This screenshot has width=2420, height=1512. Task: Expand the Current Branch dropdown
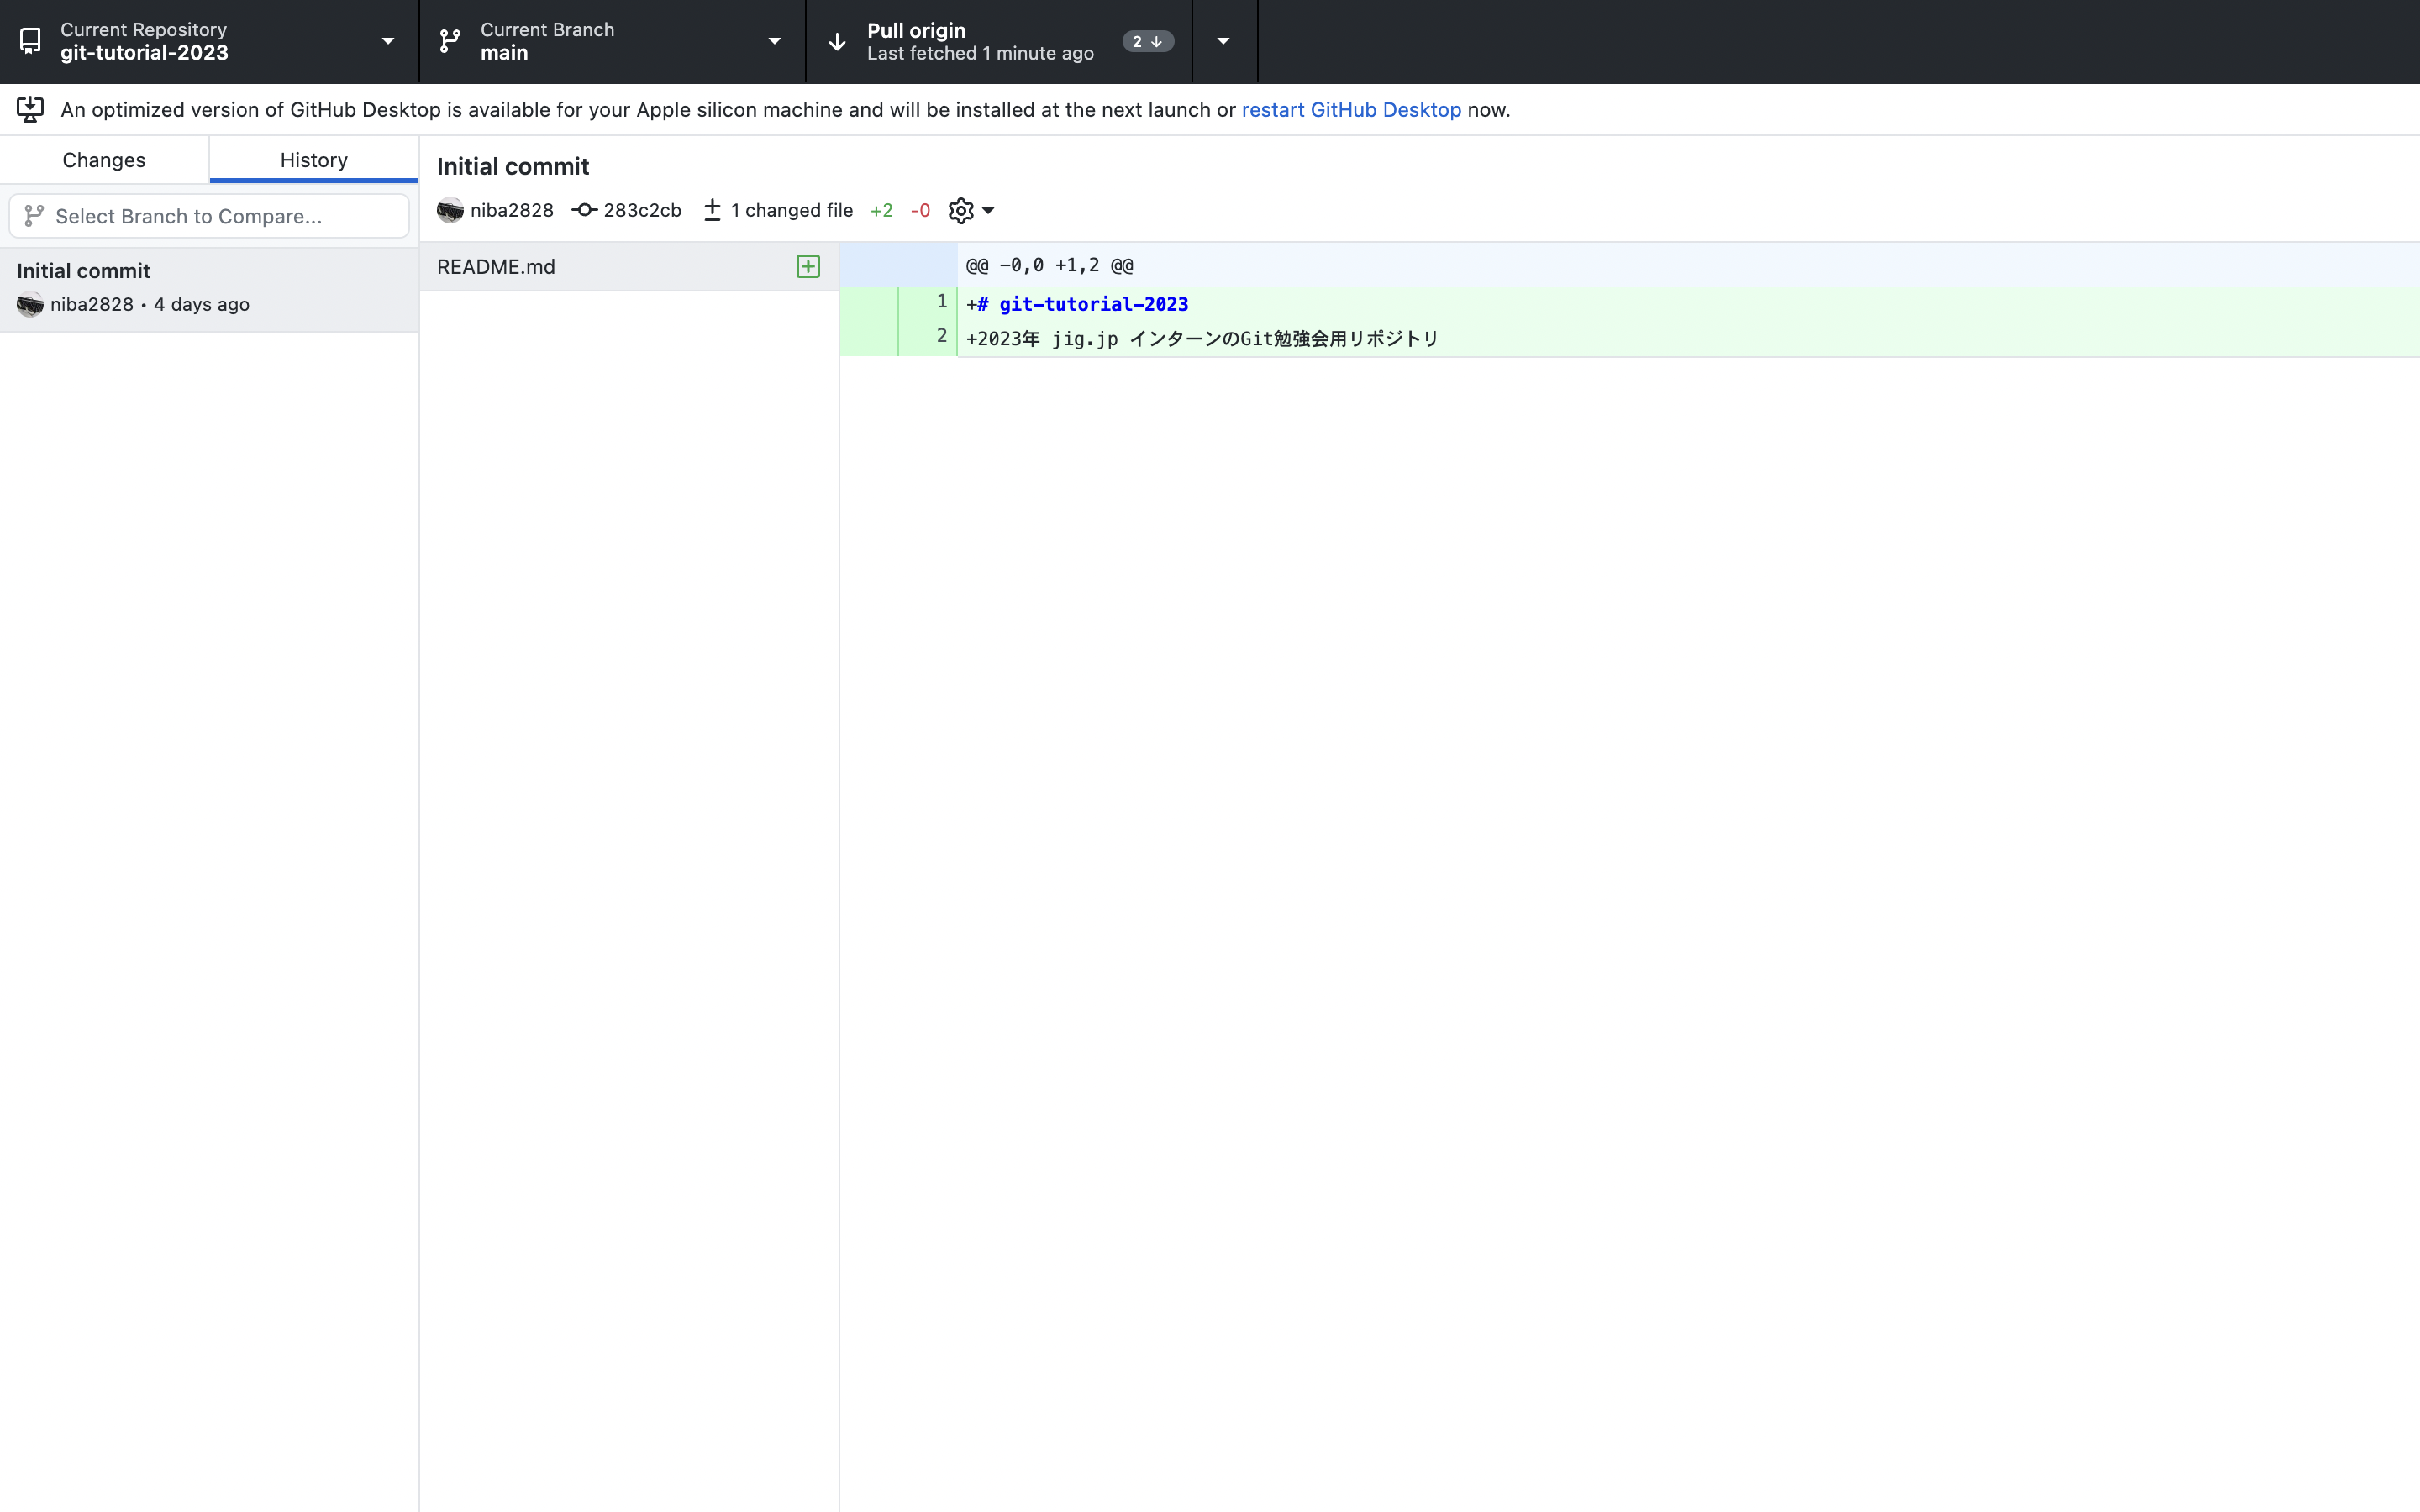774,41
